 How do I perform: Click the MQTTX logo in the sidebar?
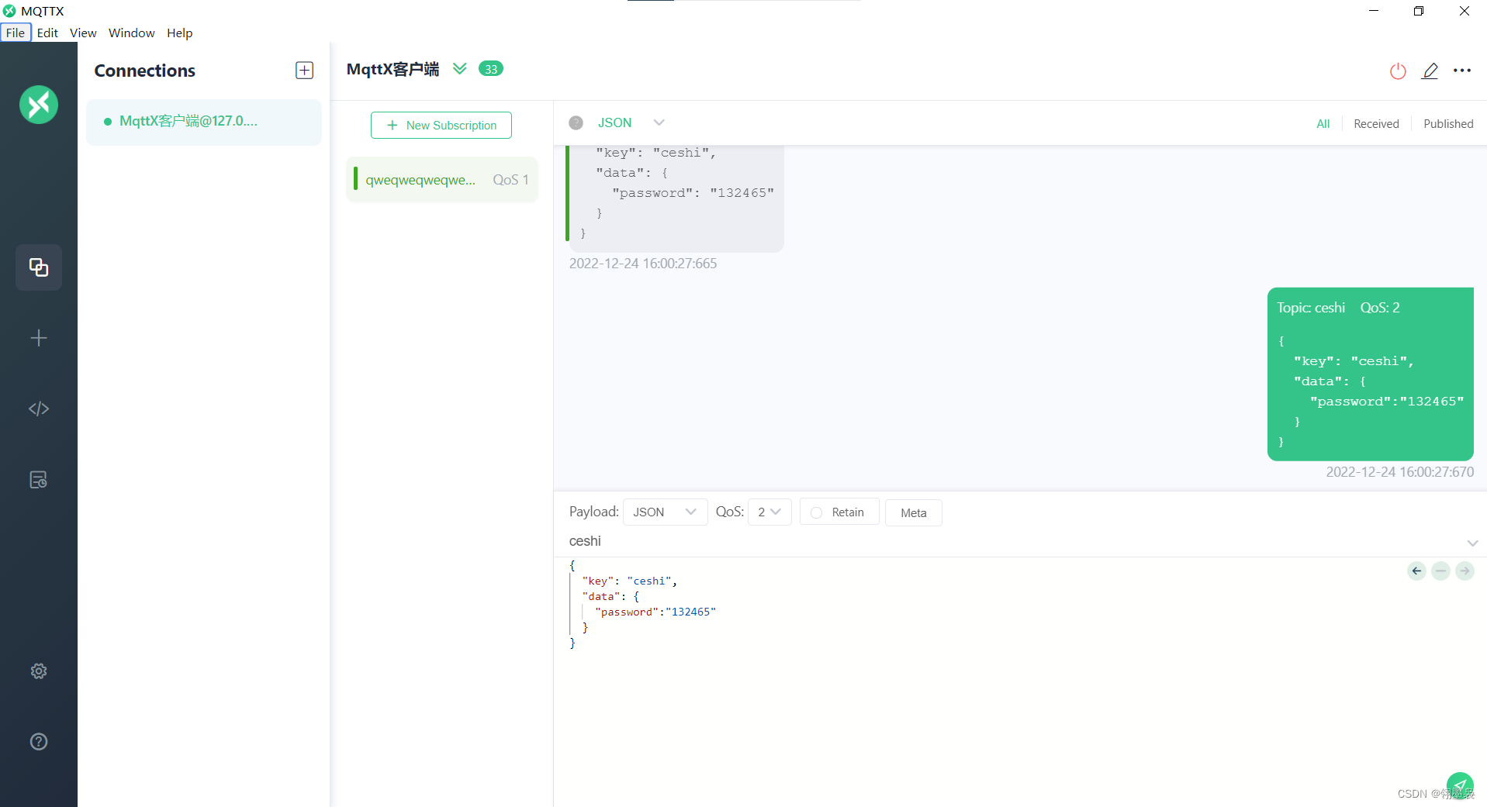pos(39,105)
